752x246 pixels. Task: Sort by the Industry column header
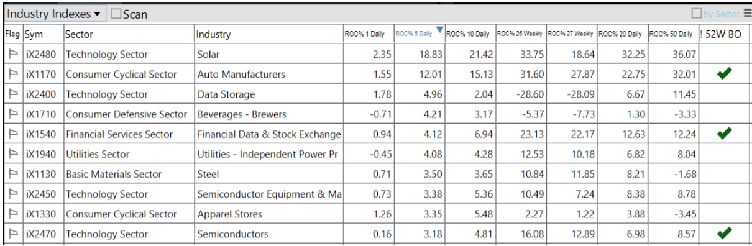(x=213, y=35)
